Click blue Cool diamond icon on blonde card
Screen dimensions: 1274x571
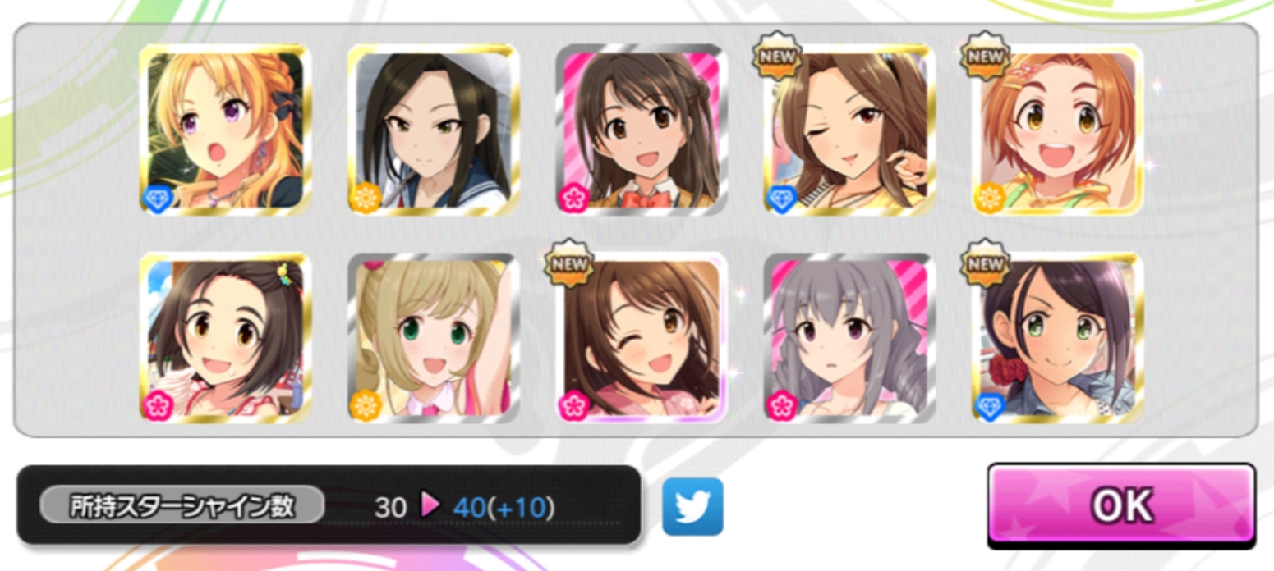tap(157, 199)
